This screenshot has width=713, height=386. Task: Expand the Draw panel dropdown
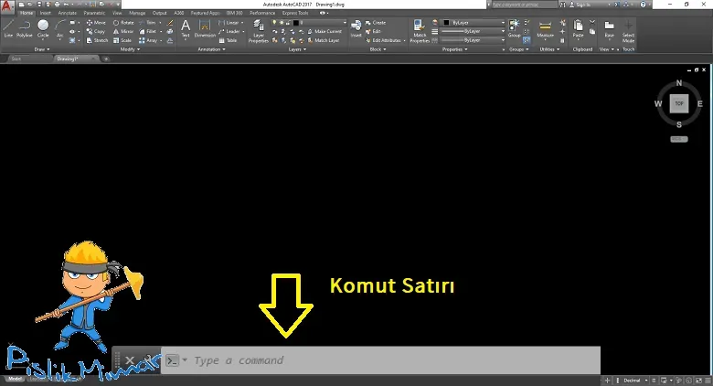[42, 49]
